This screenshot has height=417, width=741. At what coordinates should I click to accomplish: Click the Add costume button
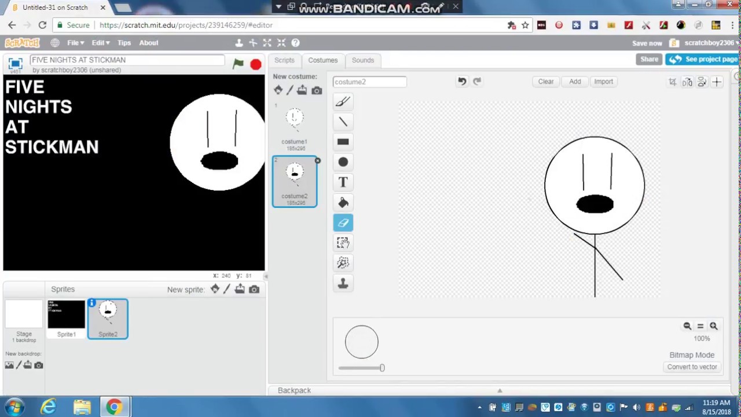pyautogui.click(x=575, y=82)
